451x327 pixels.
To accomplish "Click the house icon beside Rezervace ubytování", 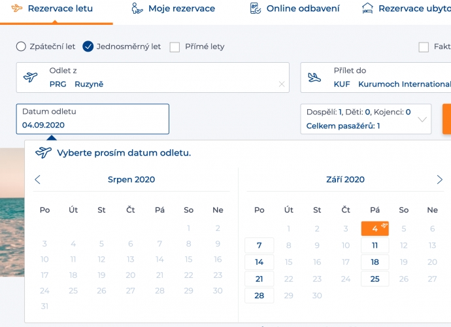I will click(367, 9).
